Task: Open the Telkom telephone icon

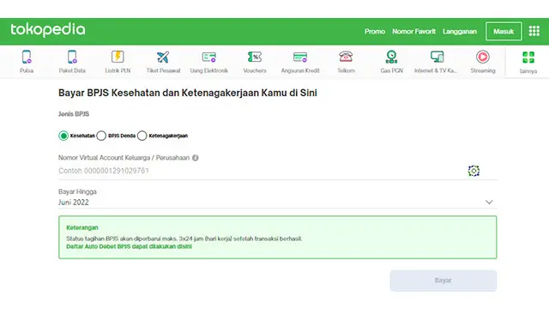Action: click(x=346, y=57)
